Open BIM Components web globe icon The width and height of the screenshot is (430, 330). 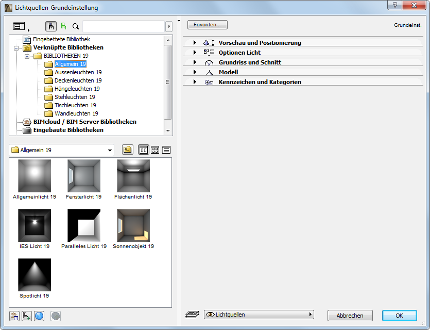click(x=39, y=316)
